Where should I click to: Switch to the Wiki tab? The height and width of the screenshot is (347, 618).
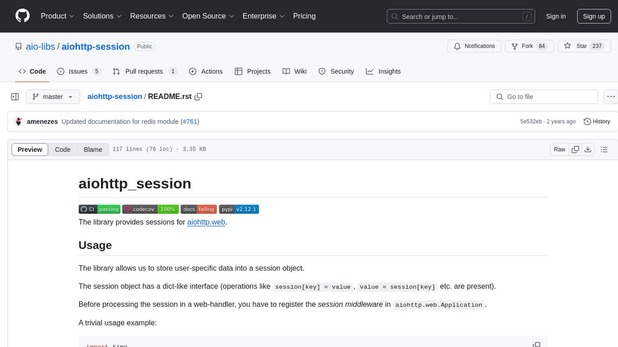[294, 71]
